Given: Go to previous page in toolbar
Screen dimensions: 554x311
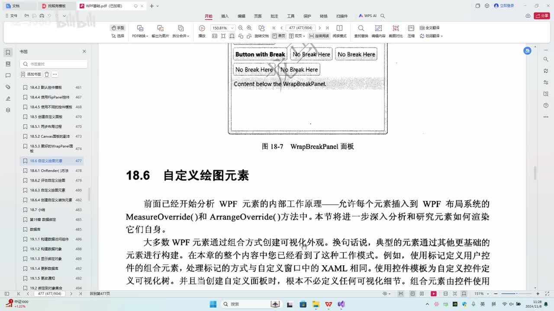Looking at the screenshot, I should tap(281, 28).
